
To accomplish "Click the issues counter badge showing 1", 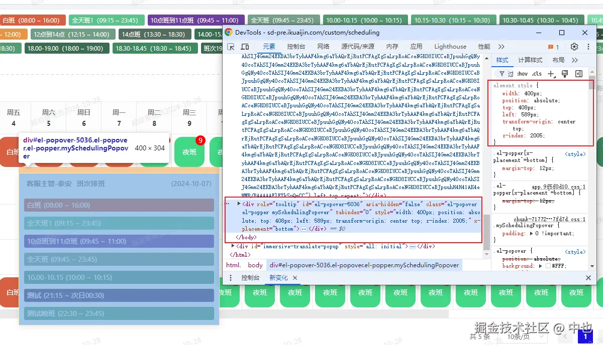I will [554, 47].
